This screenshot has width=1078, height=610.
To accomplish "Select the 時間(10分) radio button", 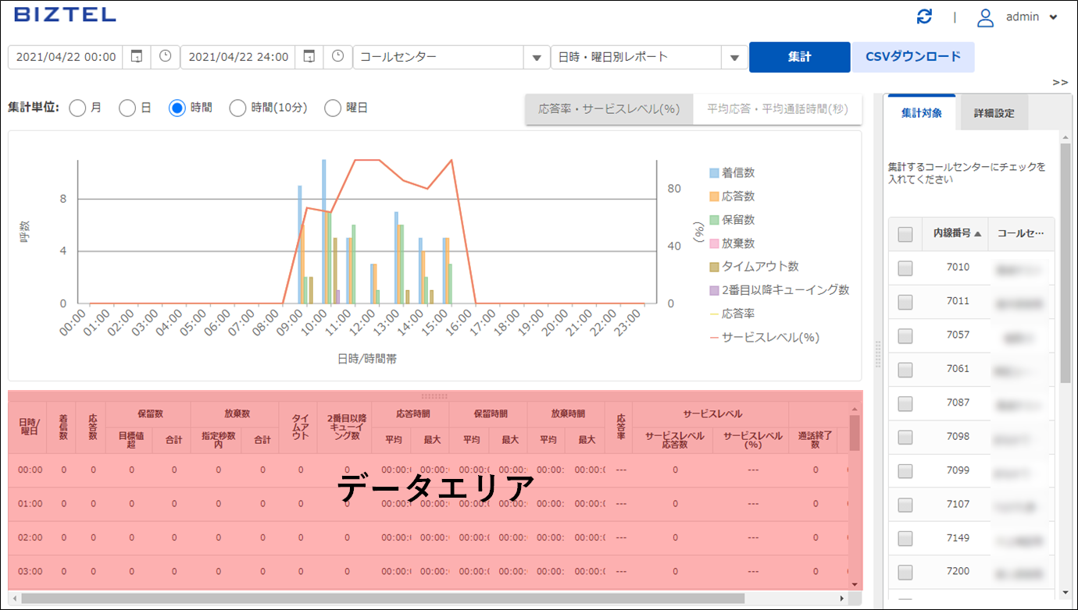I will coord(237,108).
